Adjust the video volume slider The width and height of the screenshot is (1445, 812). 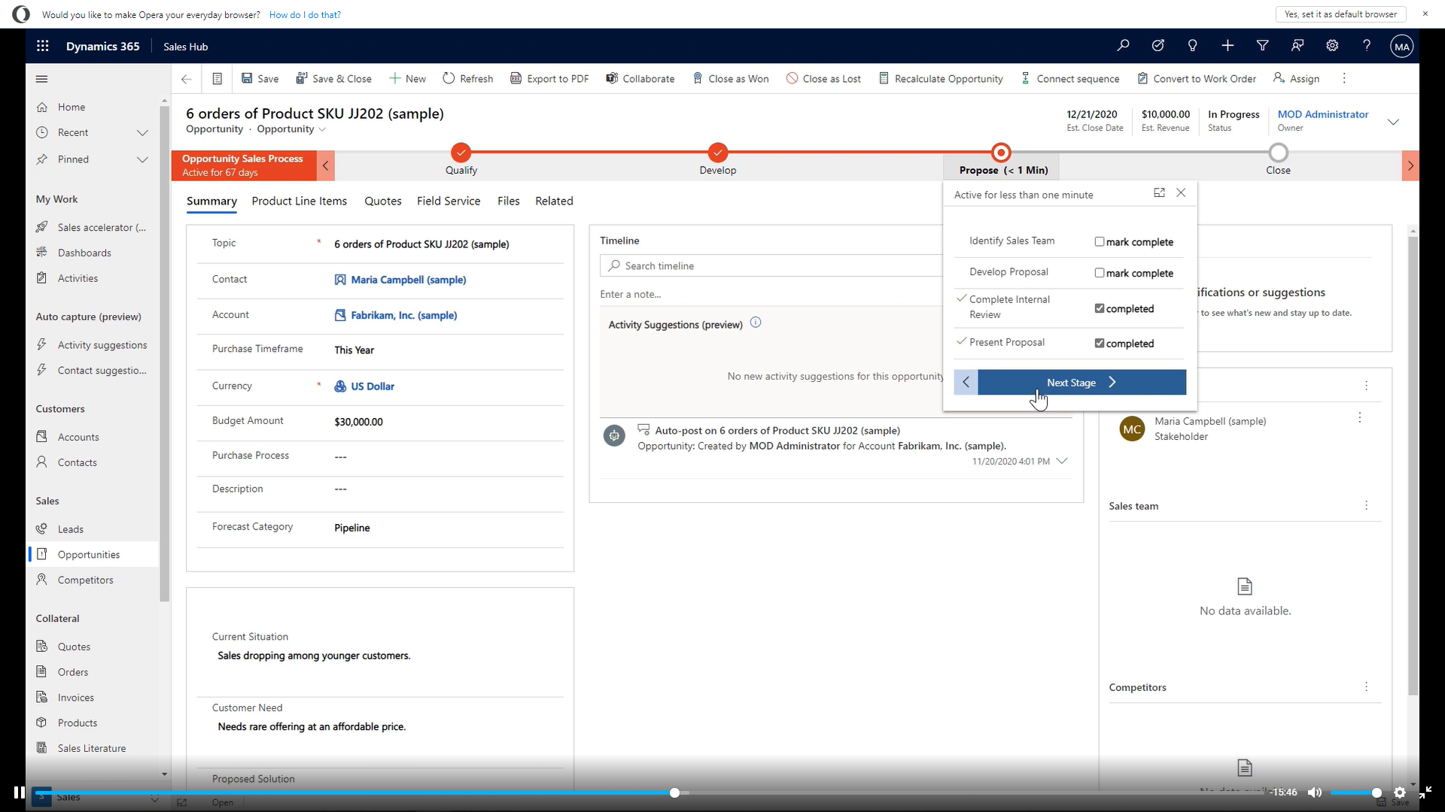click(x=1355, y=793)
